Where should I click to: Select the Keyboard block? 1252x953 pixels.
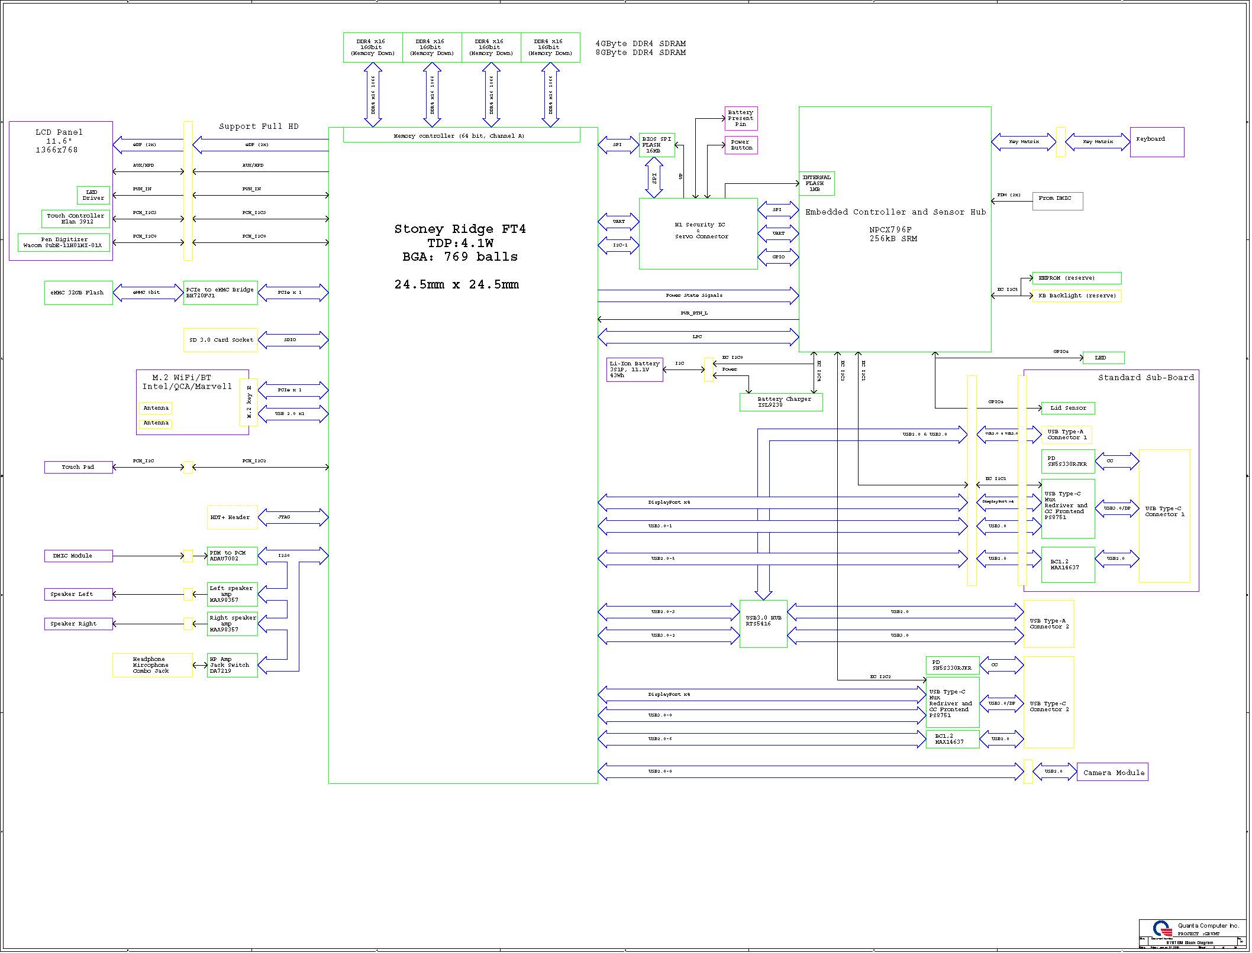(x=1157, y=142)
